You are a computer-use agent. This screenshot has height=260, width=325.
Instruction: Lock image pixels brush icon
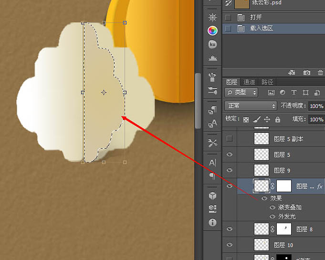click(x=257, y=119)
